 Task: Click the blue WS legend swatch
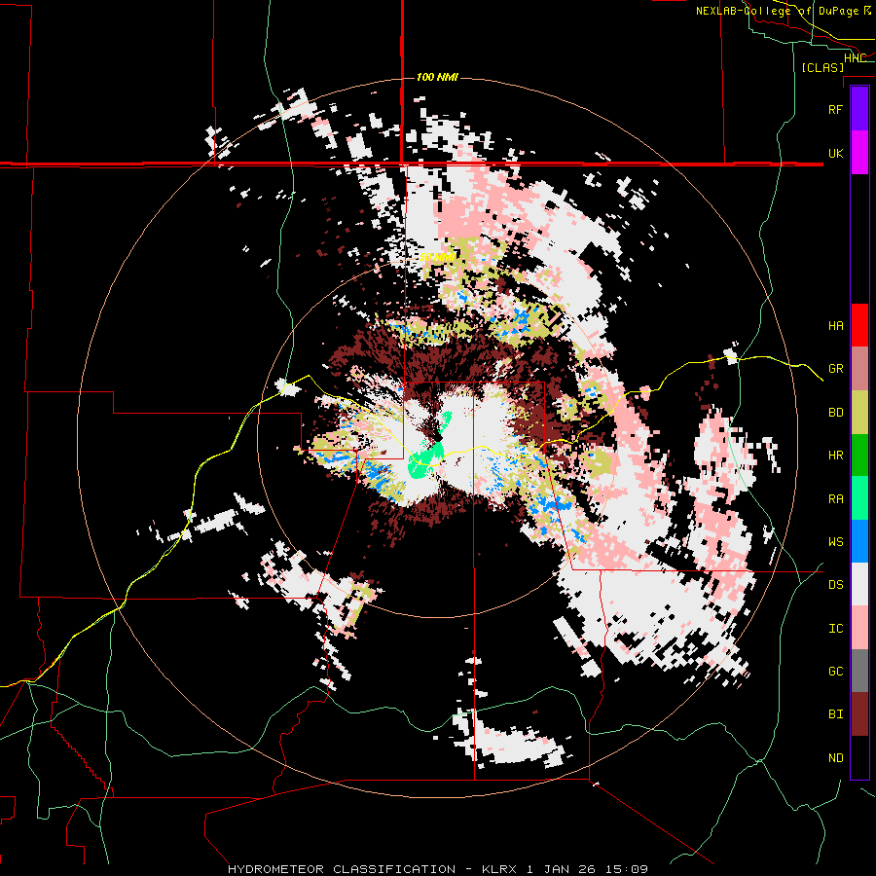point(859,541)
